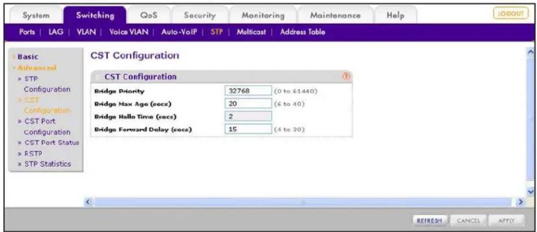Click the Bridge Forward Delay field
Viewport: 537px width, 232px height.
point(248,129)
